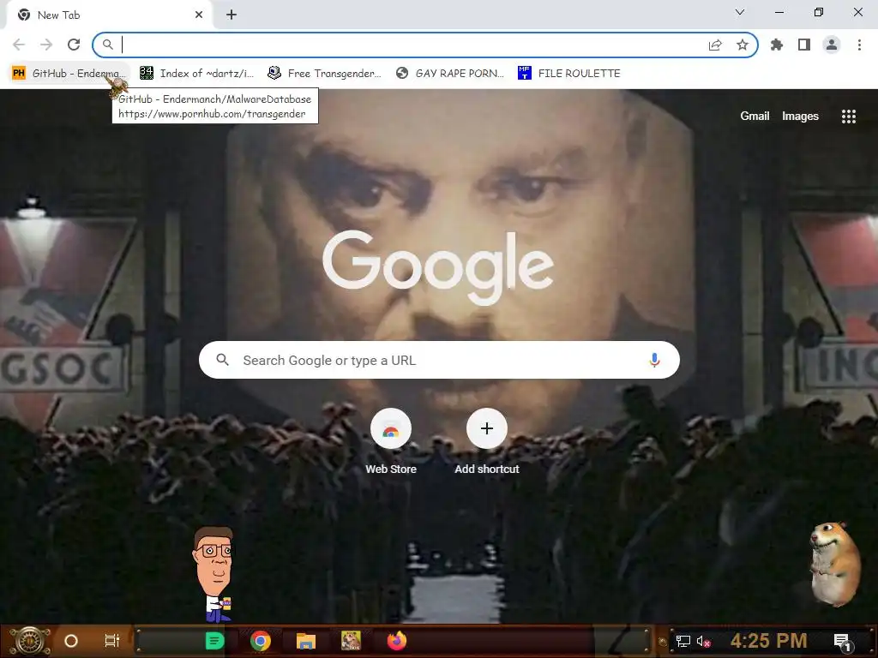Start voice search with microphone icon
878x658 pixels.
654,360
